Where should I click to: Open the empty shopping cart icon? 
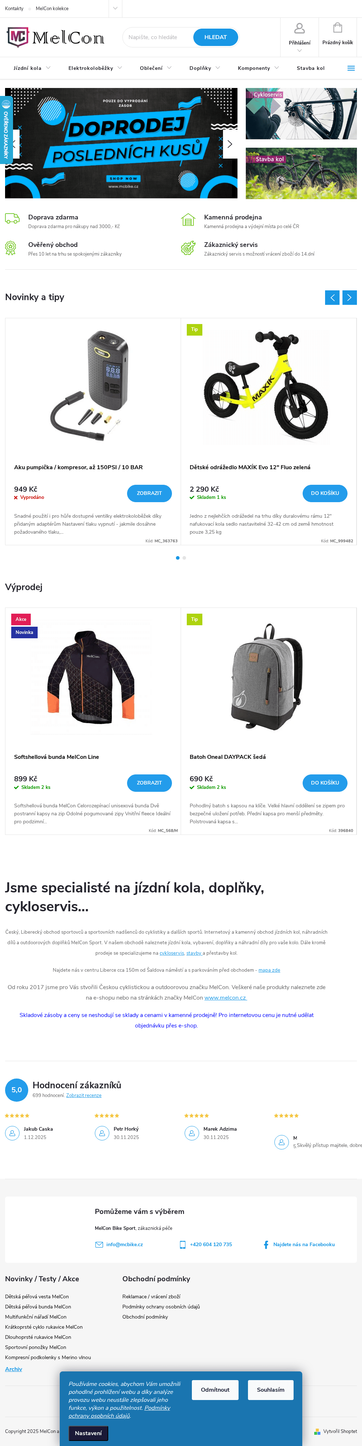(337, 28)
